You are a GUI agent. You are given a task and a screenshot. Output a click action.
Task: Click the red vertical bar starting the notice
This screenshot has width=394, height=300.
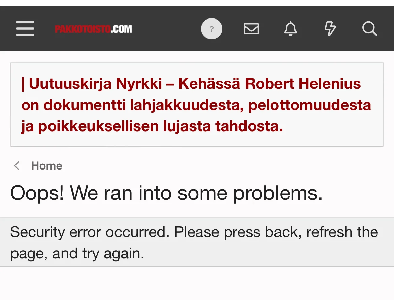[23, 84]
